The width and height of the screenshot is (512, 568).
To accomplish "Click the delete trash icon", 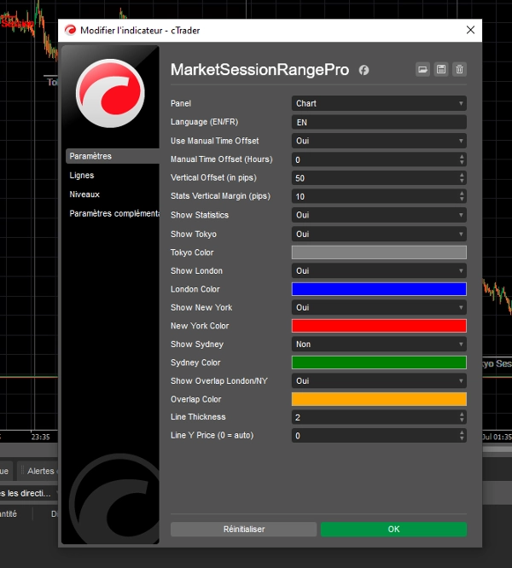I will (x=459, y=69).
